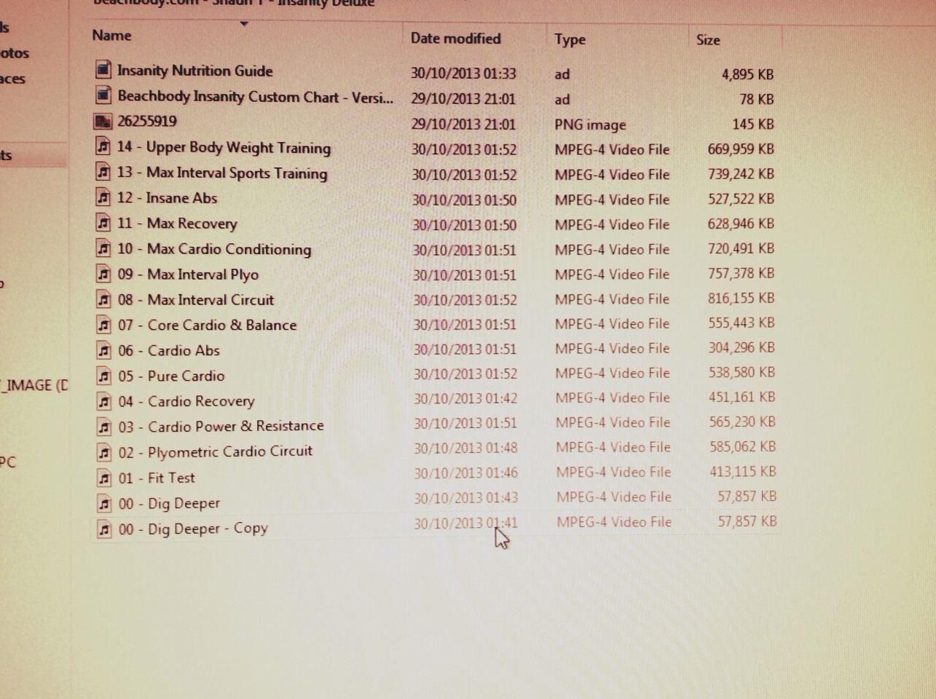
Task: Select the 11 - Max Recovery file name
Action: click(x=177, y=223)
